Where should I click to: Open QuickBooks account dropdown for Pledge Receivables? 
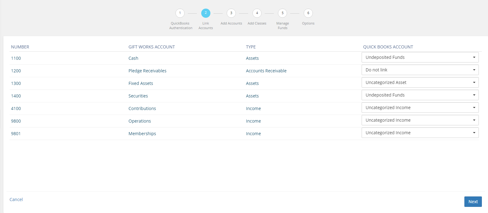pos(420,70)
